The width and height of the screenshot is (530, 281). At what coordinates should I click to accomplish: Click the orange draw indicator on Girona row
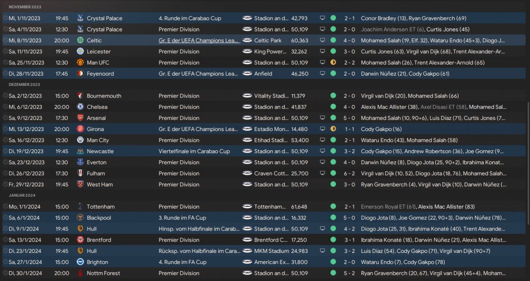coord(333,129)
